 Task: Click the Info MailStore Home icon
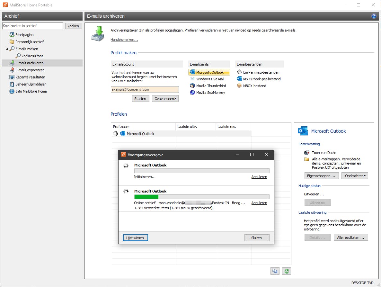click(12, 91)
